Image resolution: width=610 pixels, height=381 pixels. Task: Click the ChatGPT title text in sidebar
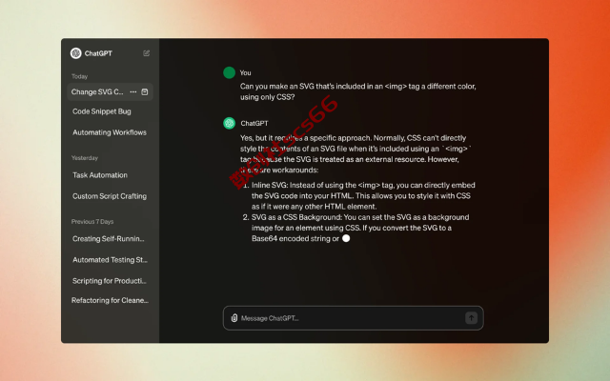tap(98, 53)
